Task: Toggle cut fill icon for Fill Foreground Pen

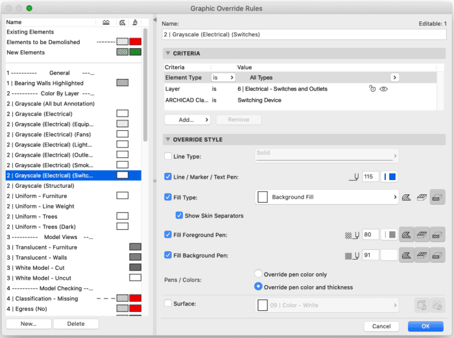Action: point(407,235)
